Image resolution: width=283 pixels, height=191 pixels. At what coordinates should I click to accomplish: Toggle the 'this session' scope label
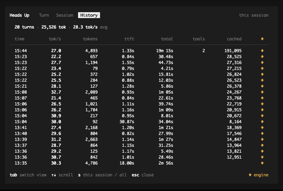(254, 15)
